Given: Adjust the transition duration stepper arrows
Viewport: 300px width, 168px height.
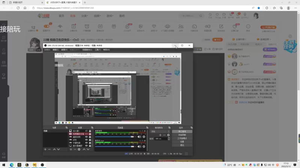Looking at the screenshot, I should [x=169, y=139].
